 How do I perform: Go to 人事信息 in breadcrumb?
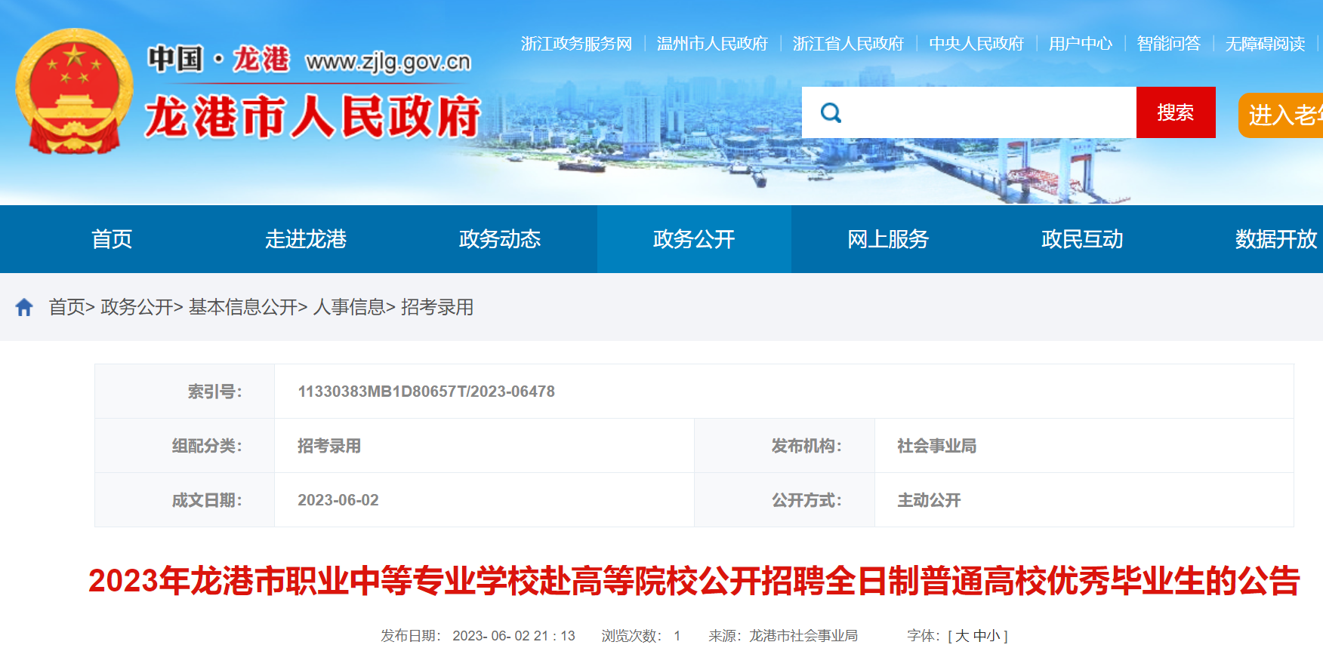point(349,307)
